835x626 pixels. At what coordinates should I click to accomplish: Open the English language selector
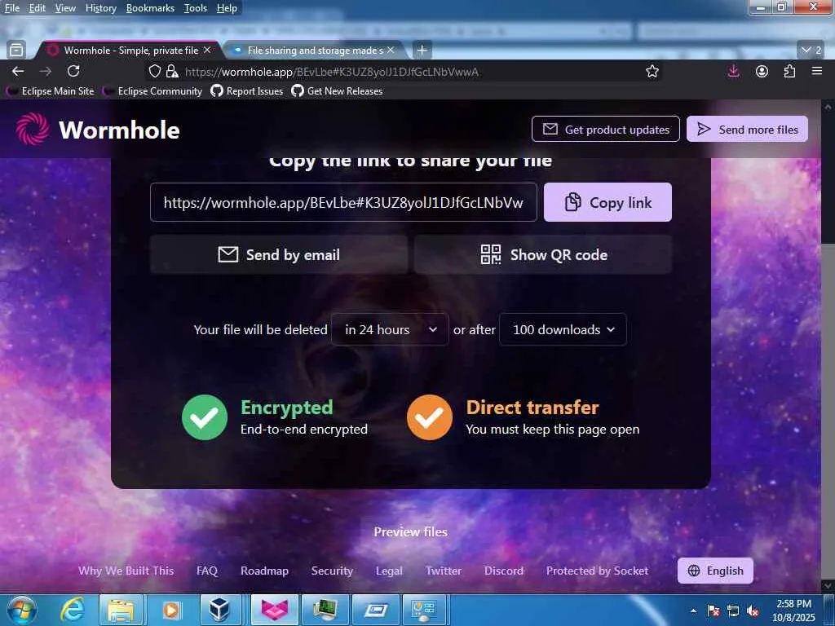tap(715, 571)
